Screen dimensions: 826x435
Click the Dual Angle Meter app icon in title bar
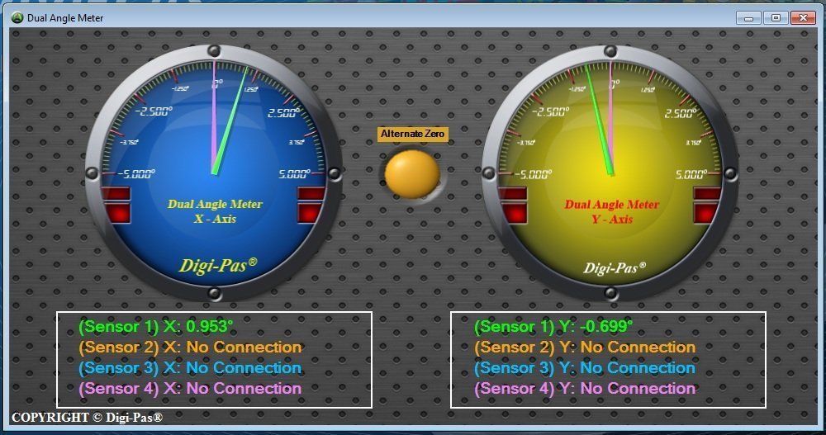point(17,17)
